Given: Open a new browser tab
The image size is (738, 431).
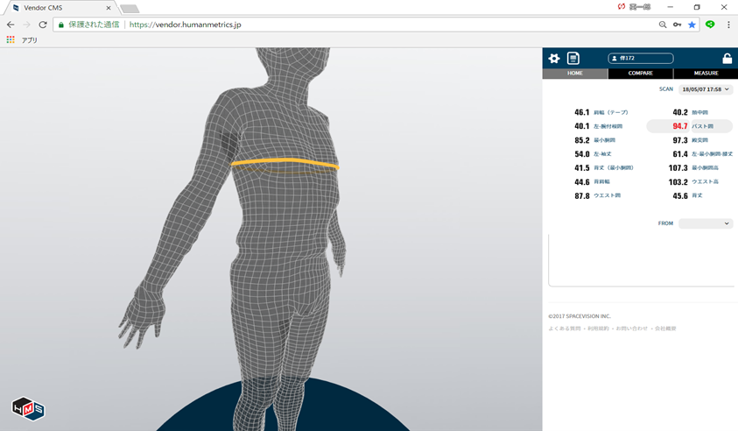Looking at the screenshot, I should 130,9.
